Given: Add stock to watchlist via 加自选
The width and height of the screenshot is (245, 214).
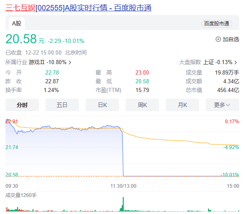Looking at the screenshot, I should pos(227,39).
